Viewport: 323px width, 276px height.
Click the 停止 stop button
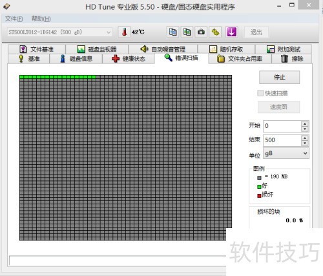pyautogui.click(x=280, y=77)
